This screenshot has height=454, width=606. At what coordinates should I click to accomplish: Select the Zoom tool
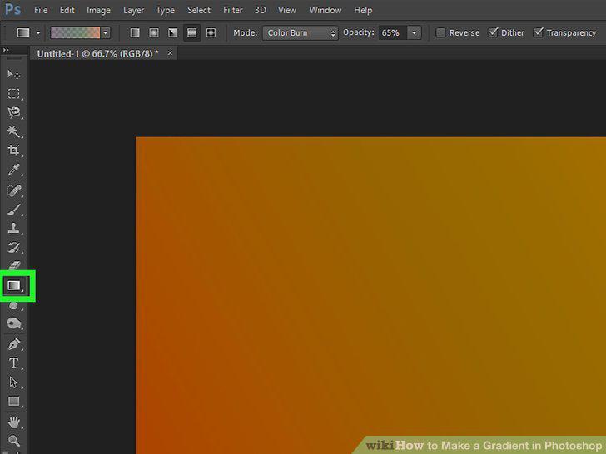pos(14,441)
